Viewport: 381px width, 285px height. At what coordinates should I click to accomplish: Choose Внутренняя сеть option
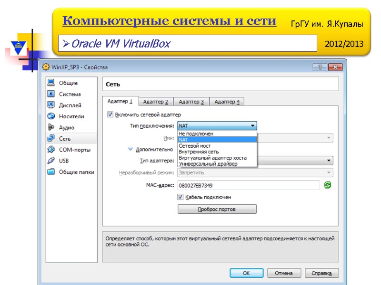[217, 152]
